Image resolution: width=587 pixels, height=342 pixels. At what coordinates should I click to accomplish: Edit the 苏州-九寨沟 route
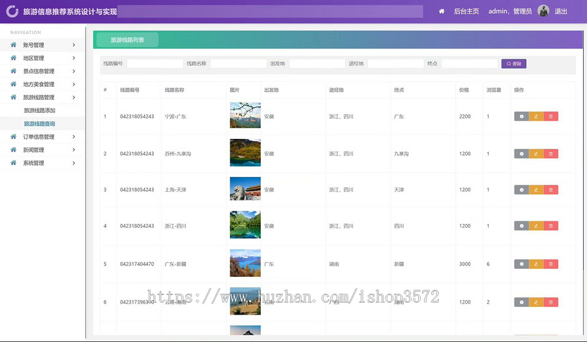tap(536, 153)
